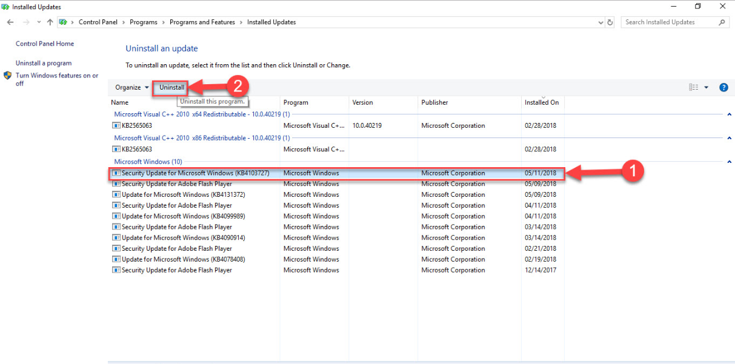Click the update icon beside KB4099989

point(116,216)
